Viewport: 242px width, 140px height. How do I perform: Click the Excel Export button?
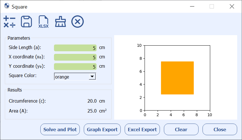click(142, 130)
